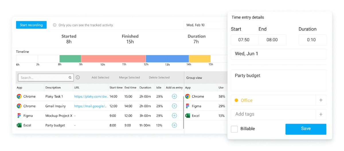This screenshot has height=151, width=344.
Task: Sort by the App column header in activity table
Action: point(19,88)
